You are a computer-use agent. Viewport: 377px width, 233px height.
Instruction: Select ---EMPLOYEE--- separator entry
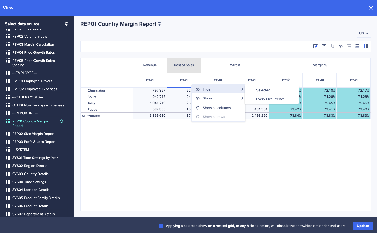[x=25, y=73]
